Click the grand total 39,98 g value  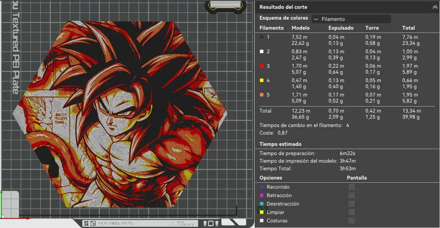pos(411,118)
